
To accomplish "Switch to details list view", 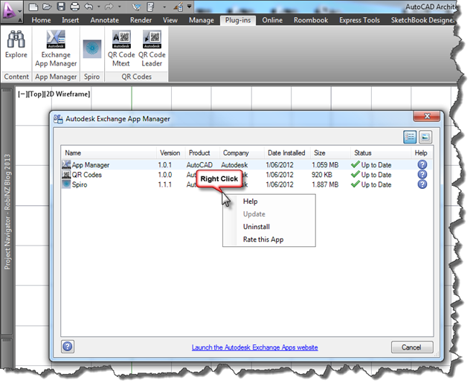I will (x=410, y=137).
